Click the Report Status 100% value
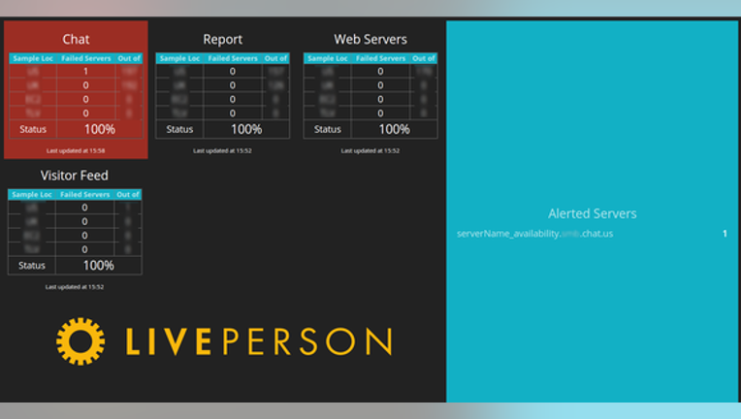This screenshot has height=419, width=741. [246, 129]
